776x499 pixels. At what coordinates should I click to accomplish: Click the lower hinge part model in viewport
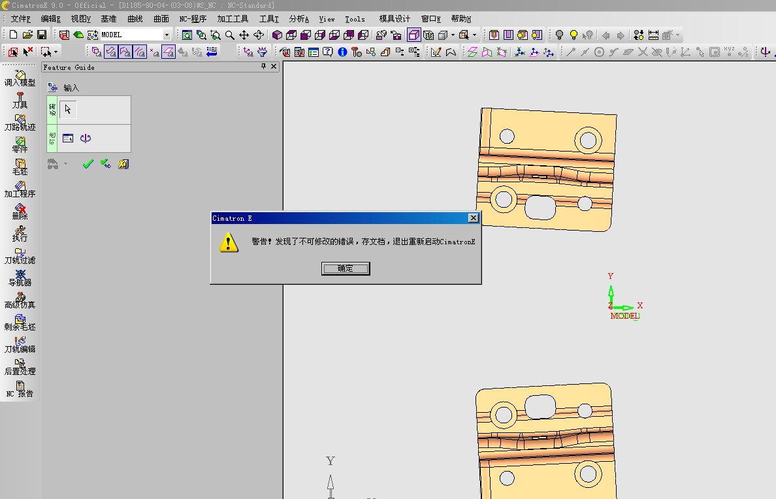[545, 441]
